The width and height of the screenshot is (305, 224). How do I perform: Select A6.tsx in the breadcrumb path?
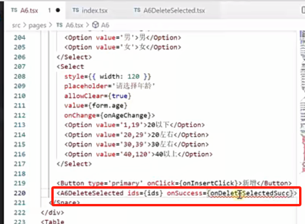tap(74, 25)
